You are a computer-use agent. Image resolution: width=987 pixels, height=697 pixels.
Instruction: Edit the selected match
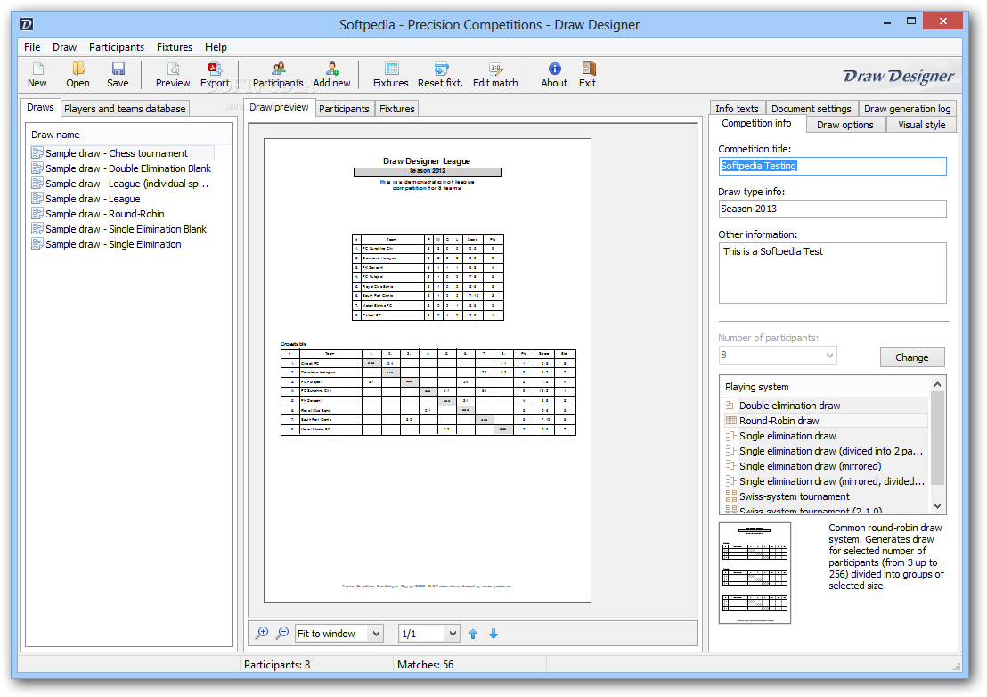pyautogui.click(x=495, y=75)
